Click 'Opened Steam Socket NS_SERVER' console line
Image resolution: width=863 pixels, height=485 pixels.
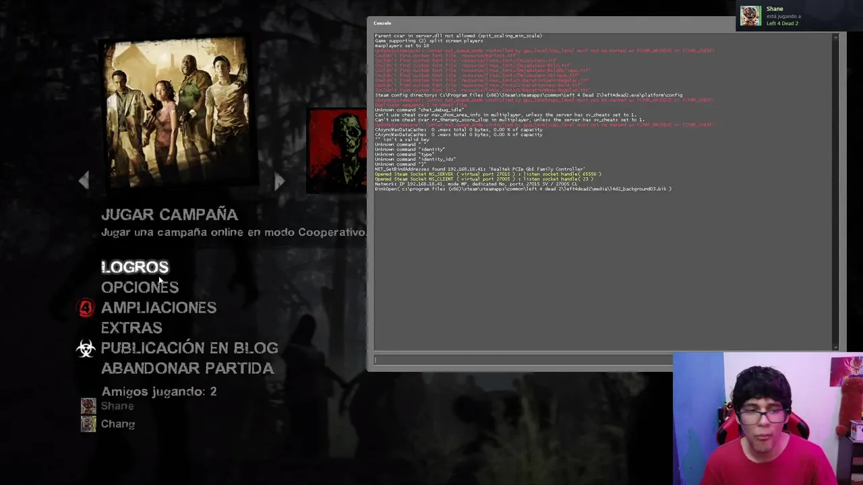[487, 174]
